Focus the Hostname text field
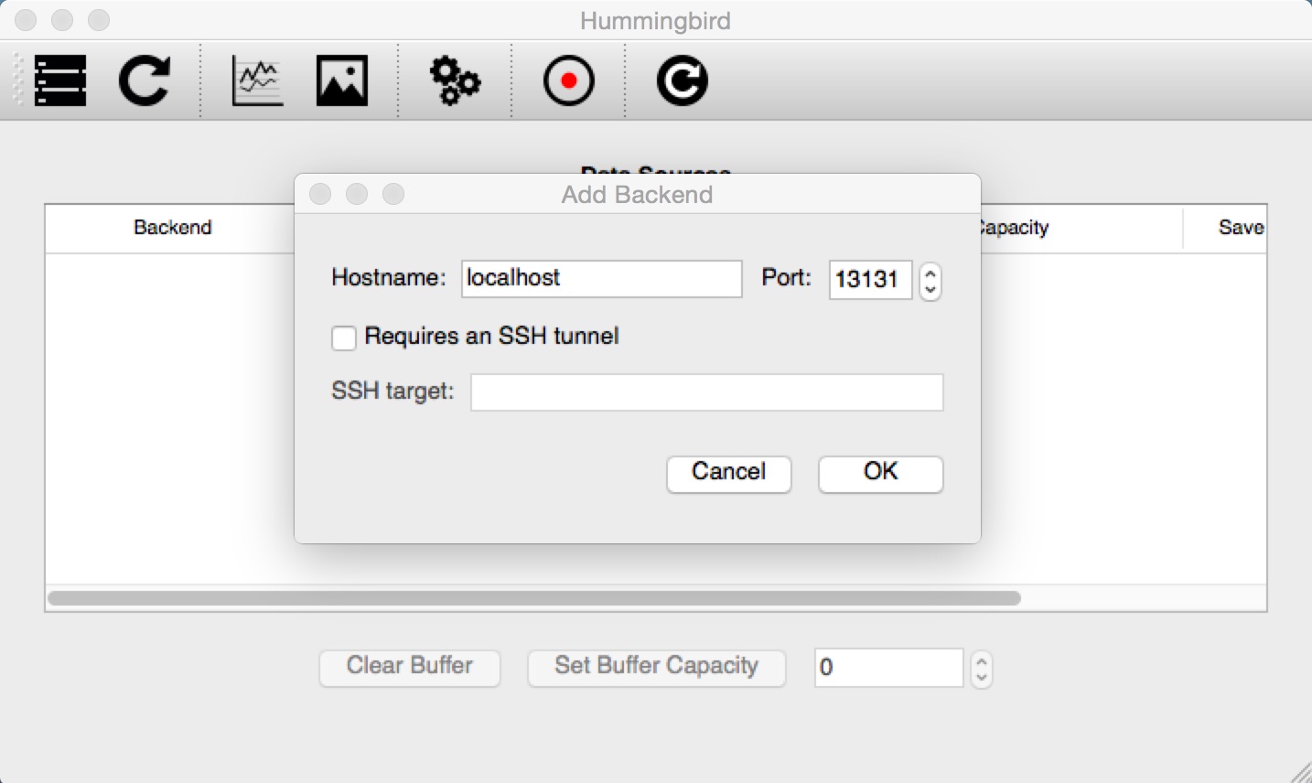 (601, 278)
